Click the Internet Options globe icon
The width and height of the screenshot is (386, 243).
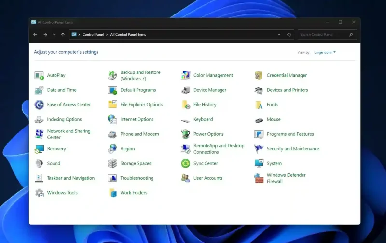click(112, 119)
